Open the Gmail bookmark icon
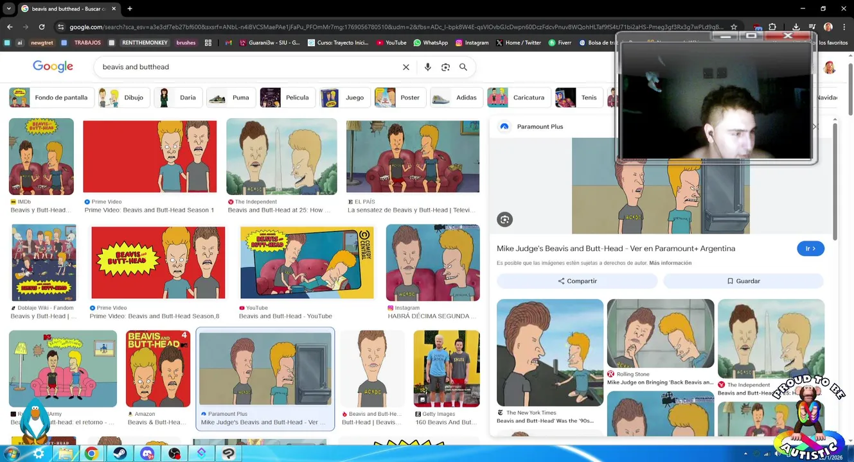This screenshot has width=854, height=462. [228, 43]
